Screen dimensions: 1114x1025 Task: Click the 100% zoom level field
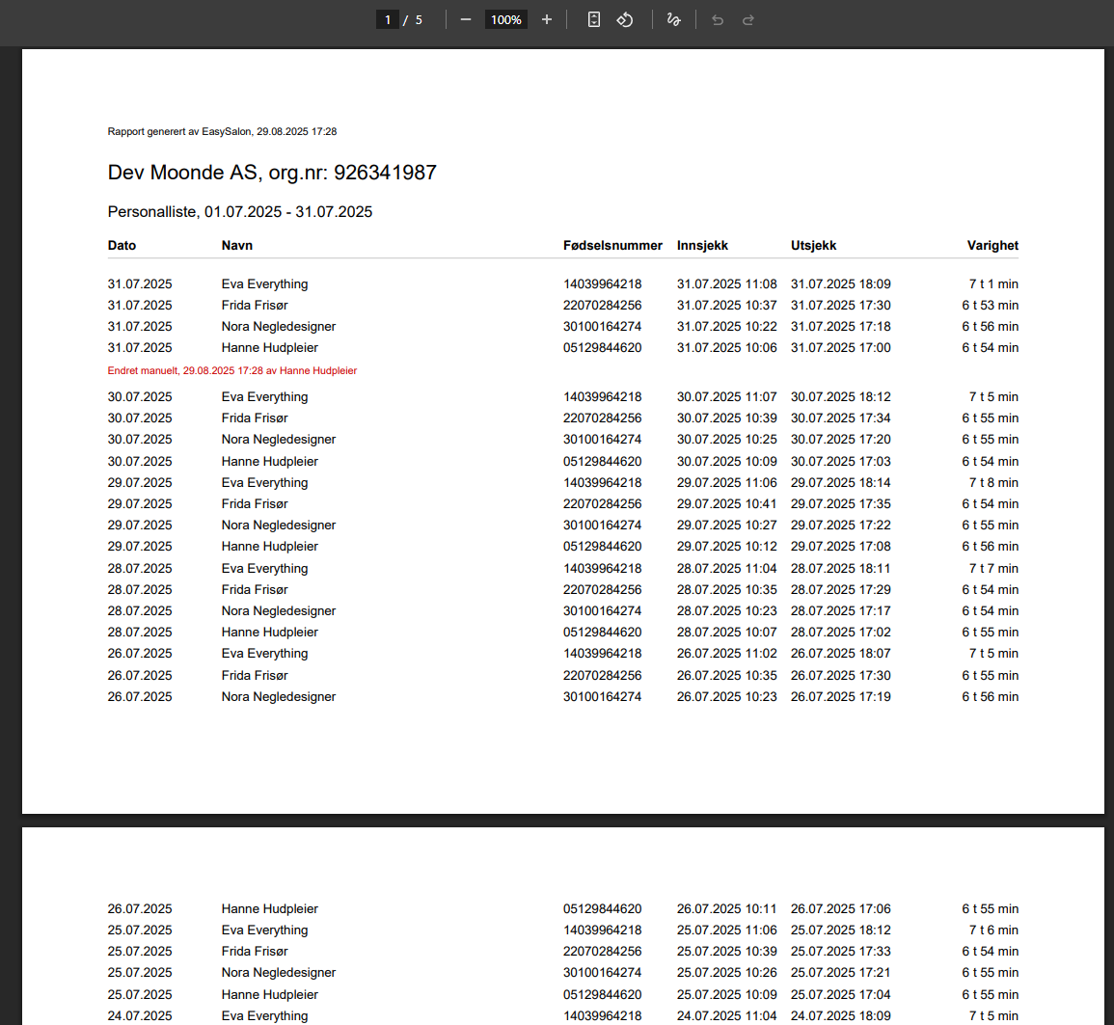pyautogui.click(x=505, y=19)
